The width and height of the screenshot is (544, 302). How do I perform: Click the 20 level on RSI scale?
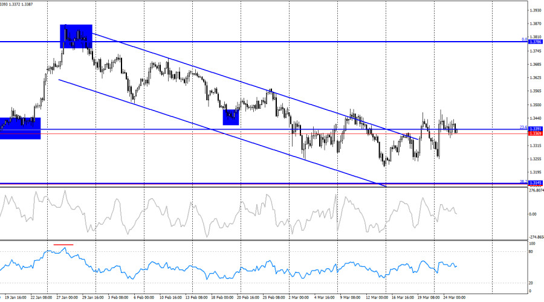pyautogui.click(x=531, y=283)
